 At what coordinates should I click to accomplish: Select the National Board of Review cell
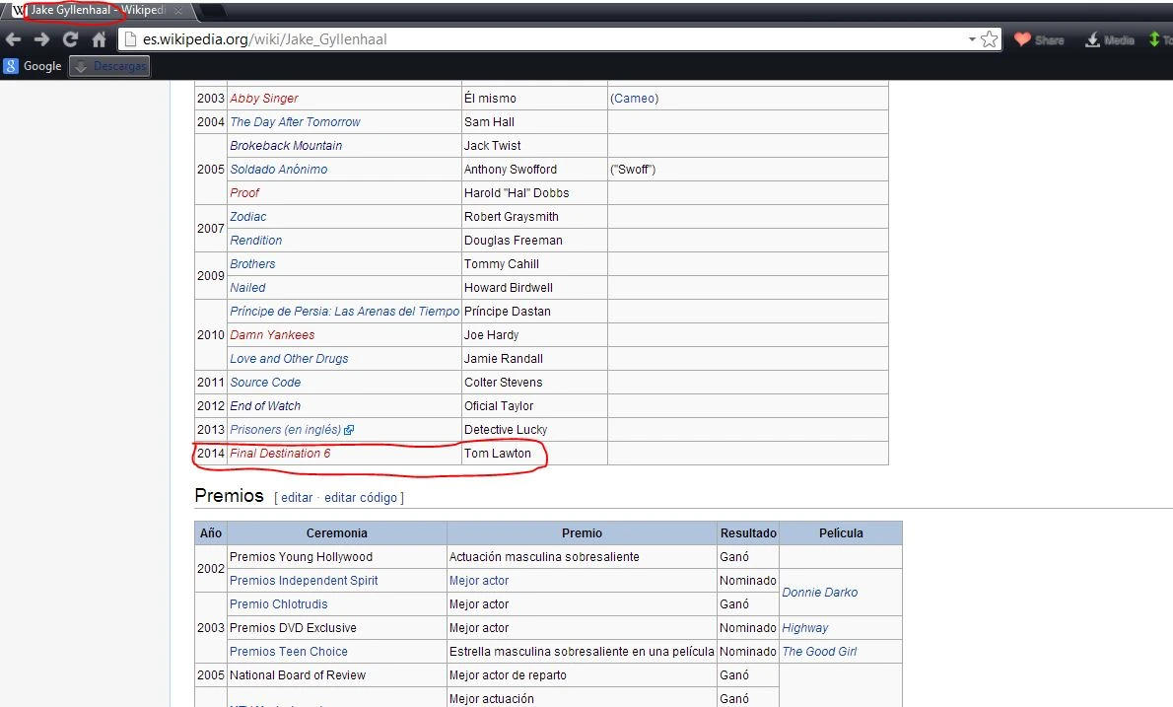point(337,675)
